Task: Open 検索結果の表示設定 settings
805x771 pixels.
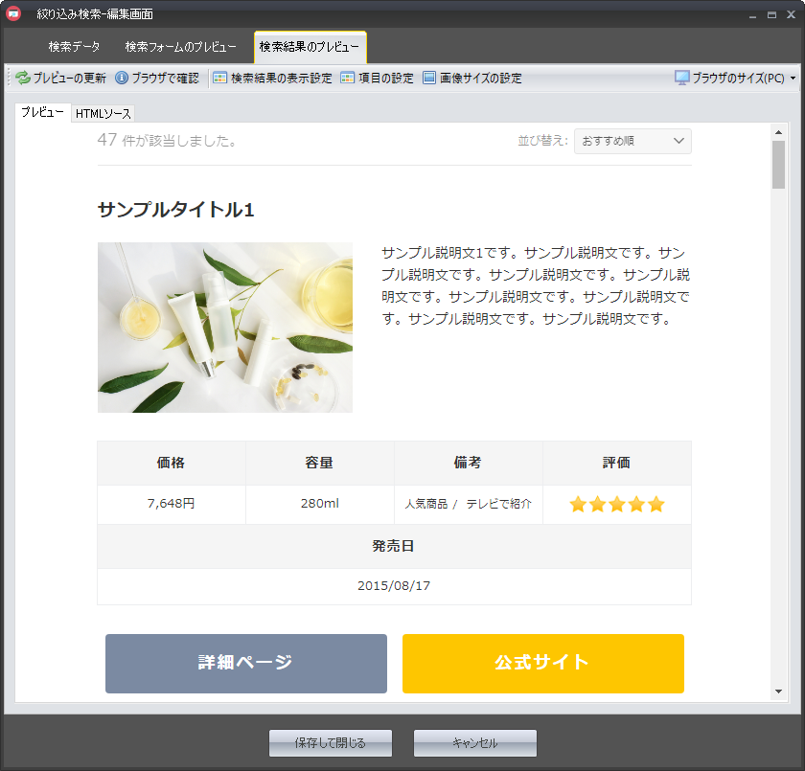Action: (272, 79)
